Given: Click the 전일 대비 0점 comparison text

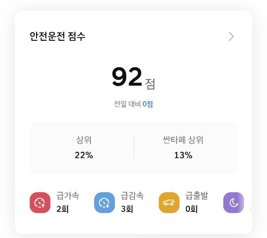Looking at the screenshot, I should click(133, 104).
